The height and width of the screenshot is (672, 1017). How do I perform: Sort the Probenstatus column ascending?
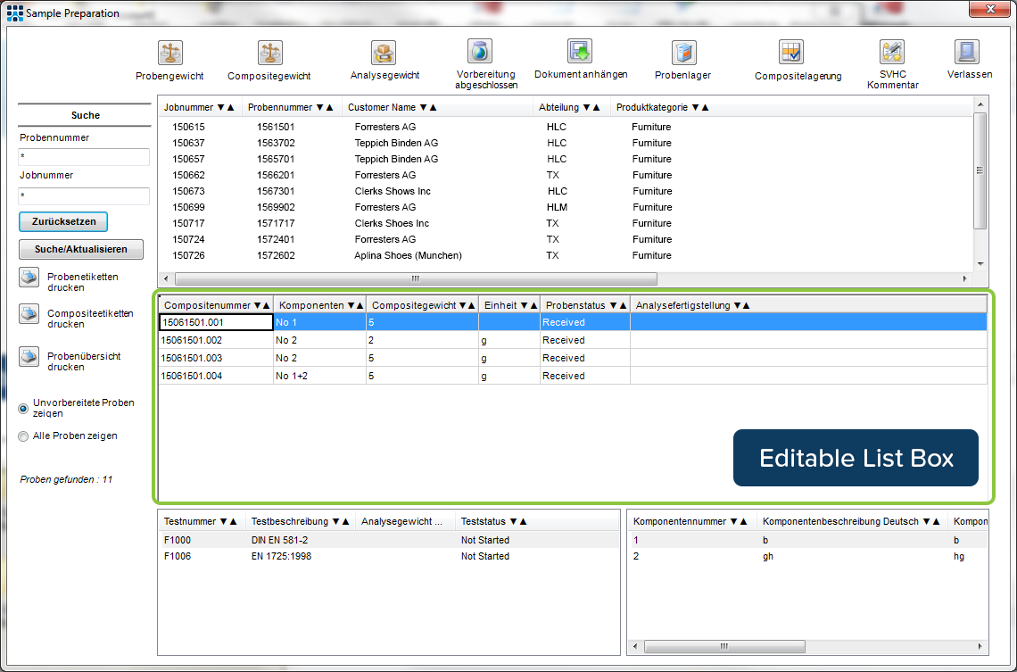point(623,304)
